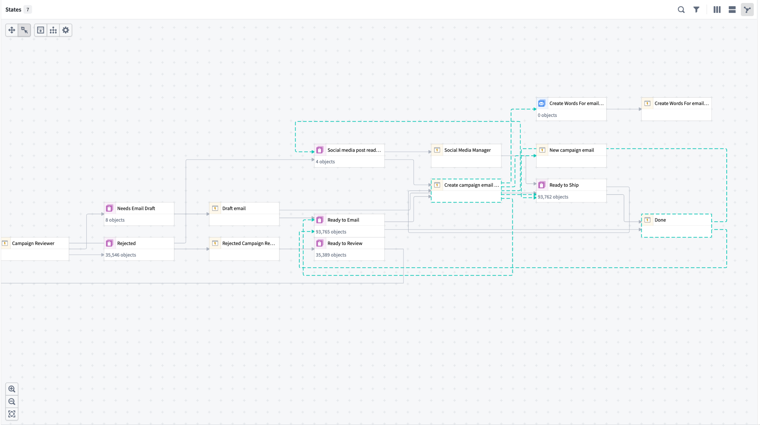The height and width of the screenshot is (425, 760).
Task: Click the add state icon
Action: [41, 30]
